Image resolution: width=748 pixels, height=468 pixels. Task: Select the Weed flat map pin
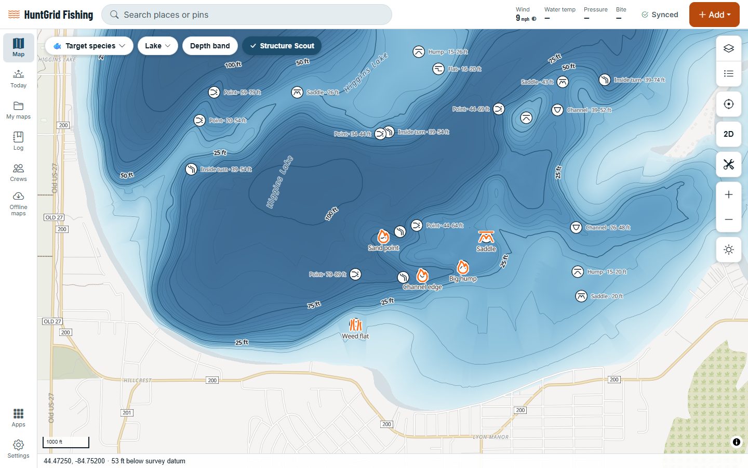(355, 324)
